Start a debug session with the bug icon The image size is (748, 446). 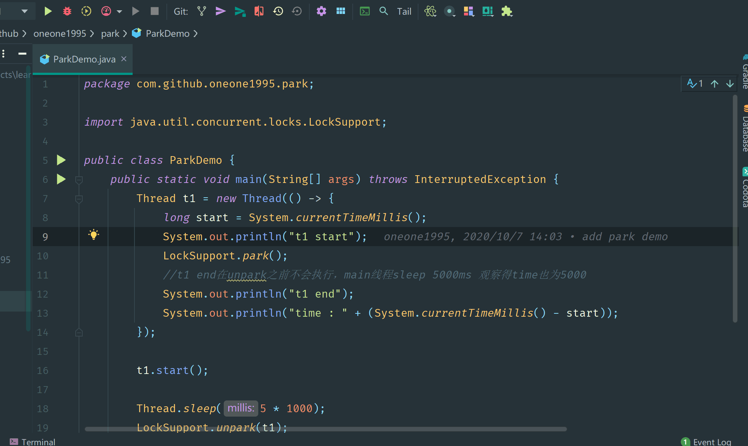point(67,11)
